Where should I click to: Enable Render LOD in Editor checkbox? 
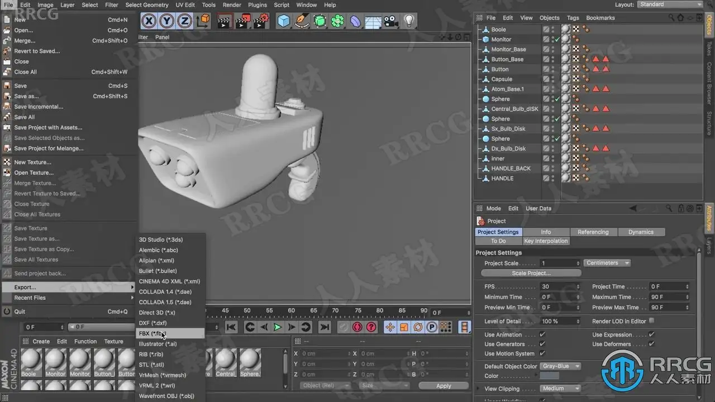point(651,321)
